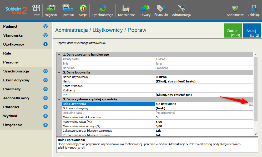The image size is (262, 157).
Task: Collapse the Użytkownicy sidebar section
Action: pyautogui.click(x=46, y=44)
